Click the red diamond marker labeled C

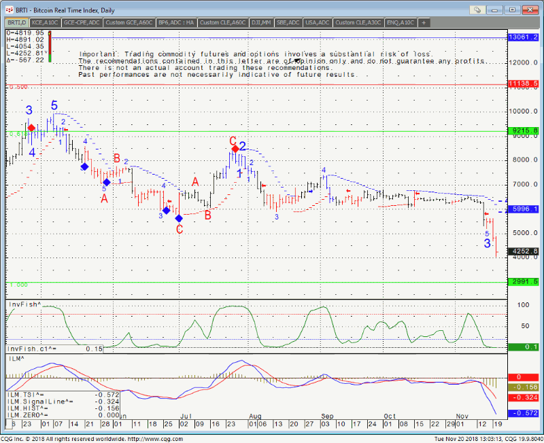pyautogui.click(x=235, y=149)
